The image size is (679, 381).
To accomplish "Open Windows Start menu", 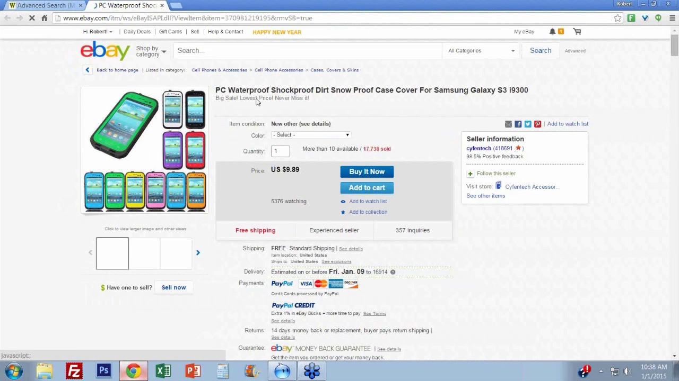I will click(x=14, y=371).
